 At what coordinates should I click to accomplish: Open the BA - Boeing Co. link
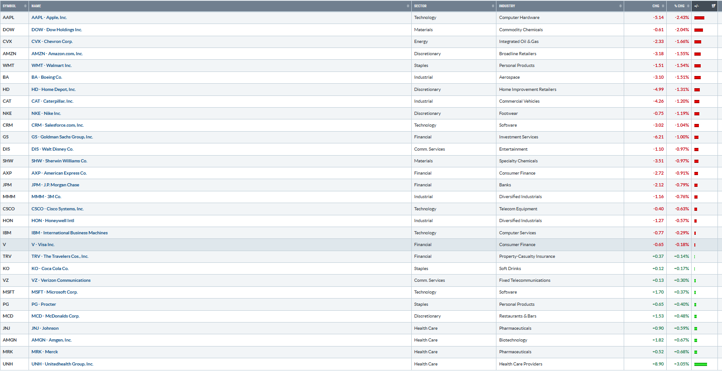pos(47,77)
